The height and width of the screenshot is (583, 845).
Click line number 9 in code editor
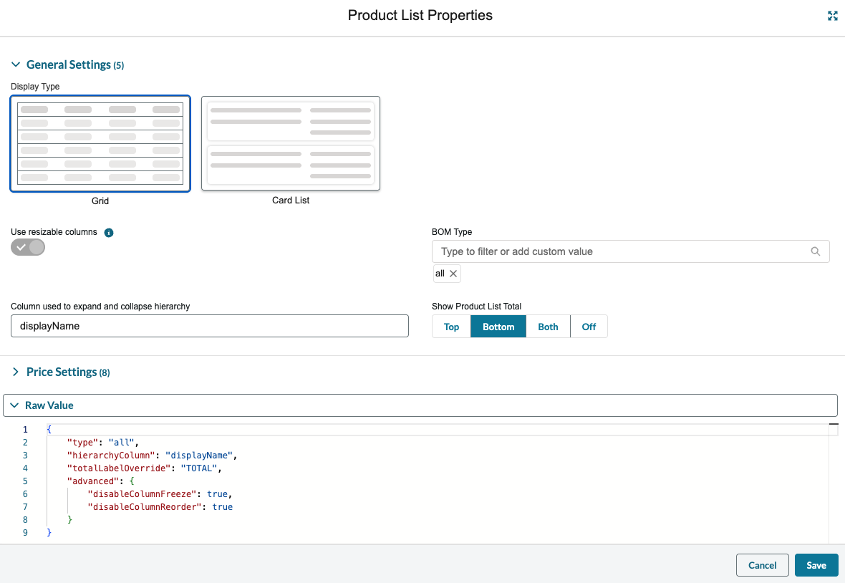pyautogui.click(x=25, y=532)
